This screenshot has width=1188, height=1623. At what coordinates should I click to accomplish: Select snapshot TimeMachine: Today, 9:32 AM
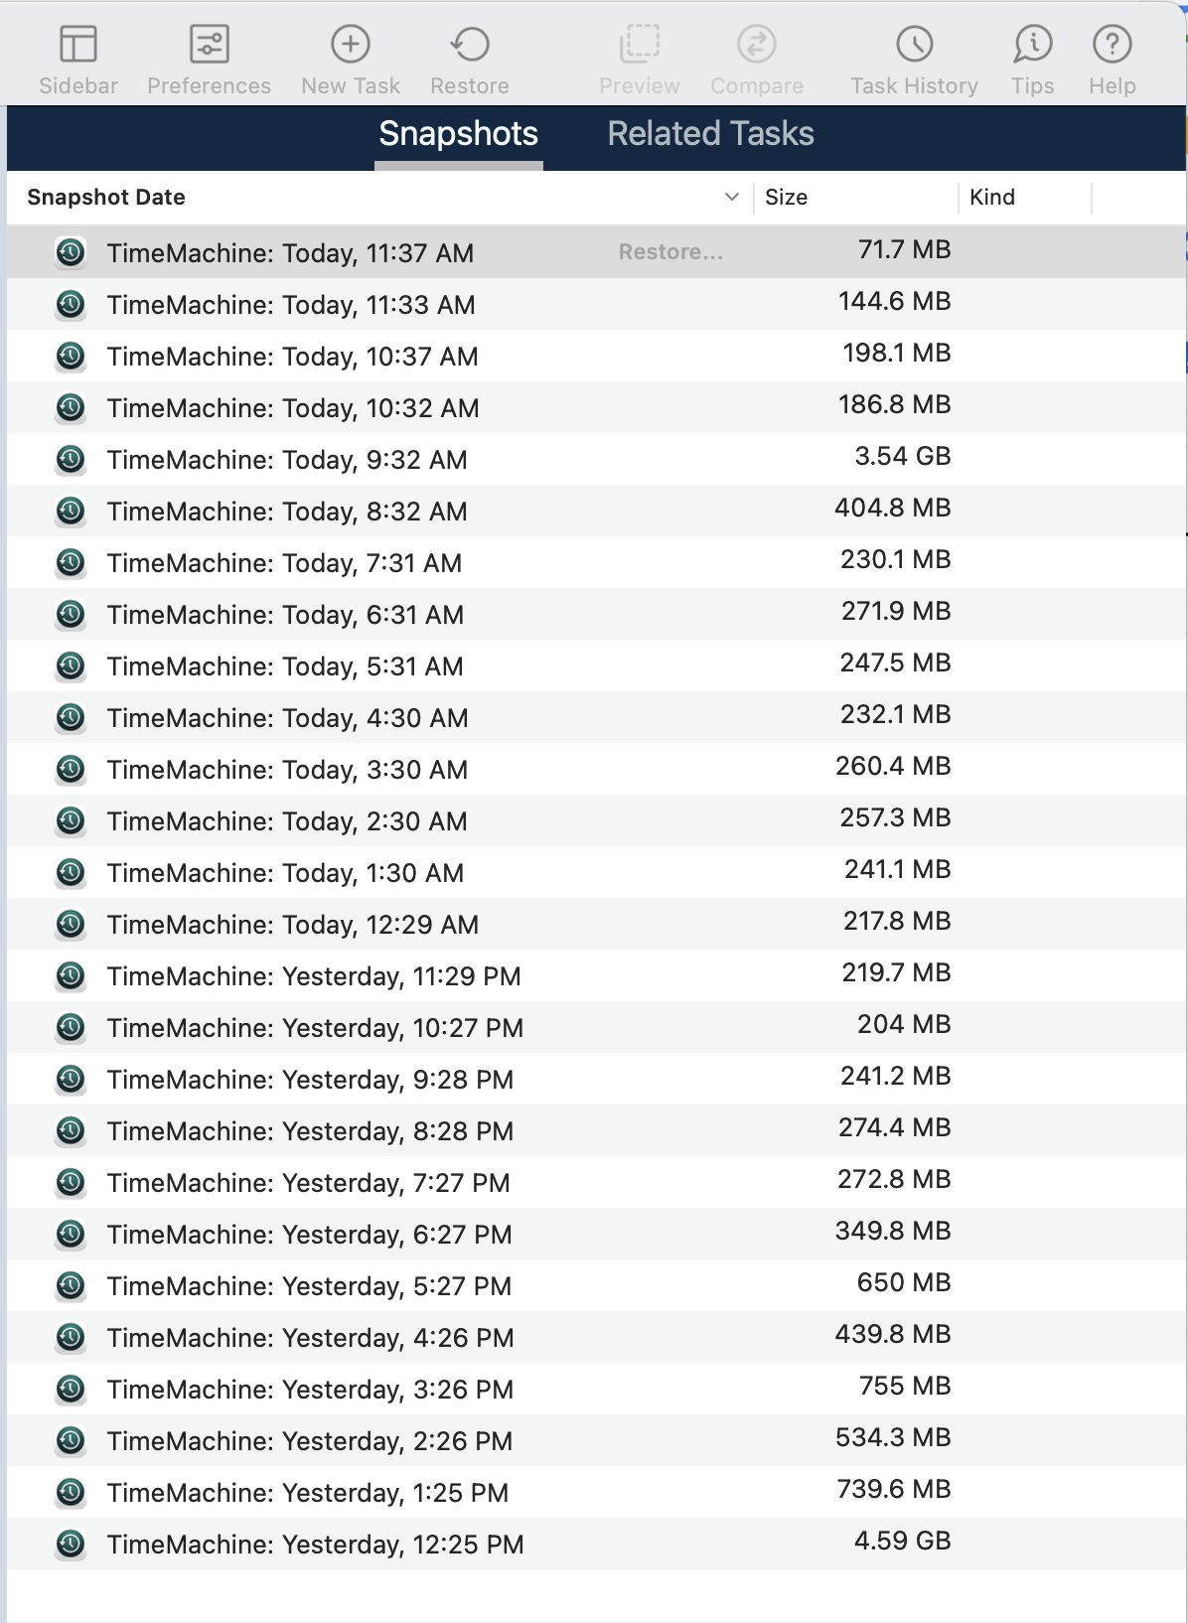(597, 459)
